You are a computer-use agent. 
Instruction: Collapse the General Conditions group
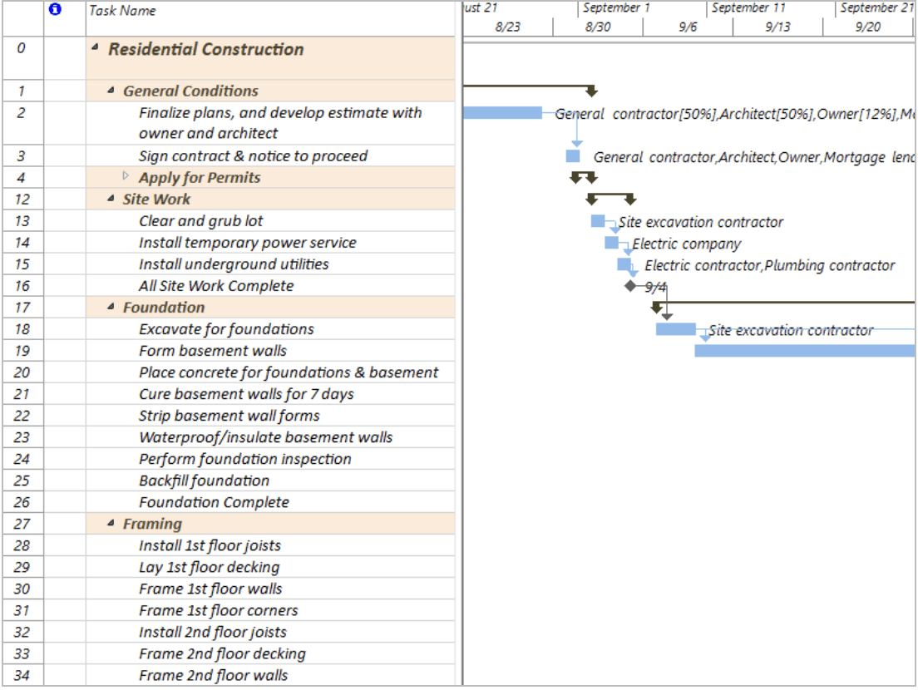coord(113,90)
